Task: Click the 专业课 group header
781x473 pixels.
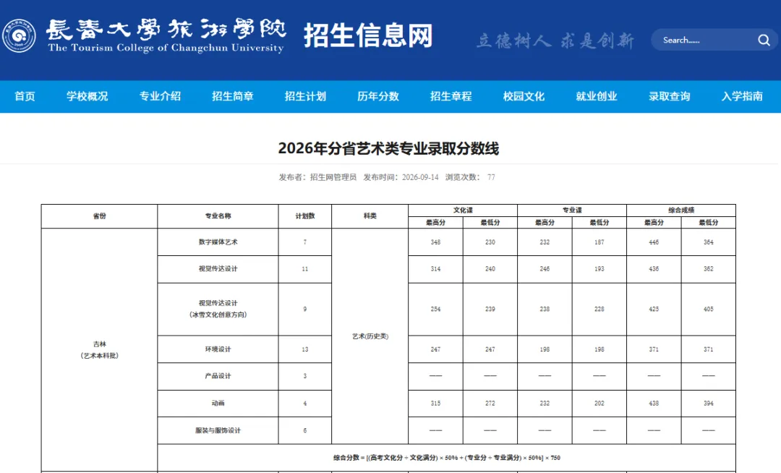Action: [572, 210]
